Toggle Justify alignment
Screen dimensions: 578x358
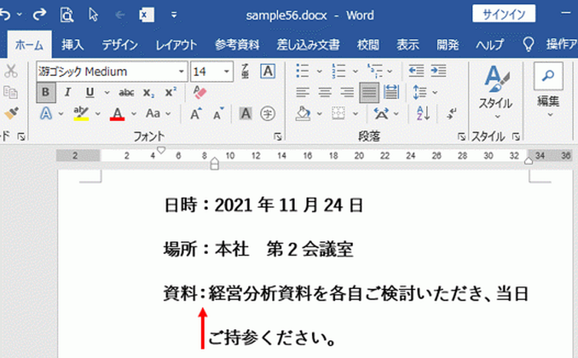click(x=369, y=92)
